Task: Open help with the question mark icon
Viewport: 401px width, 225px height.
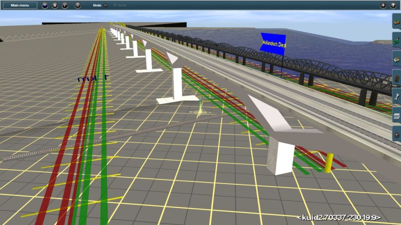Action: [393, 5]
